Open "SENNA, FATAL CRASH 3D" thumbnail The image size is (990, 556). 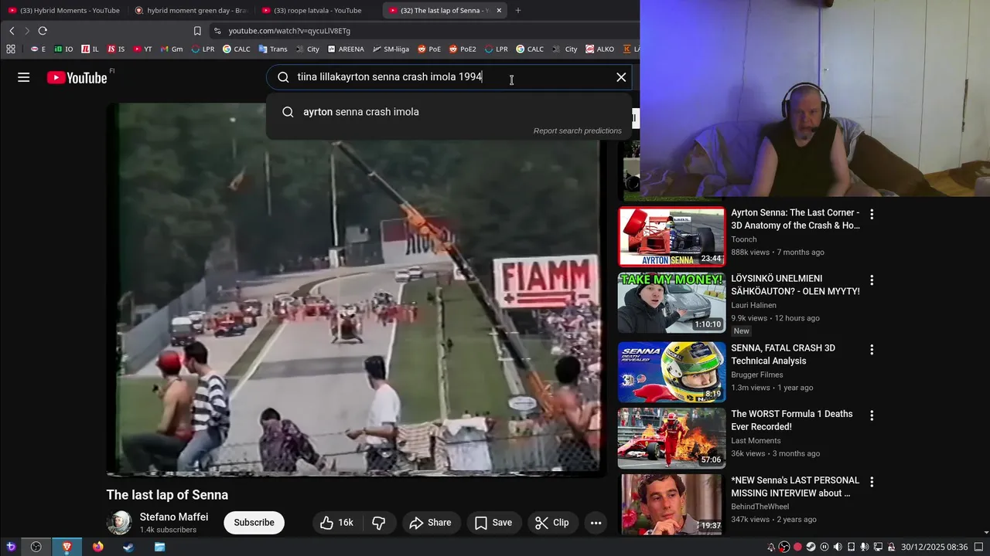pos(671,372)
